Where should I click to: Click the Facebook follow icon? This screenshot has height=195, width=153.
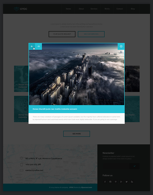pos(105,182)
